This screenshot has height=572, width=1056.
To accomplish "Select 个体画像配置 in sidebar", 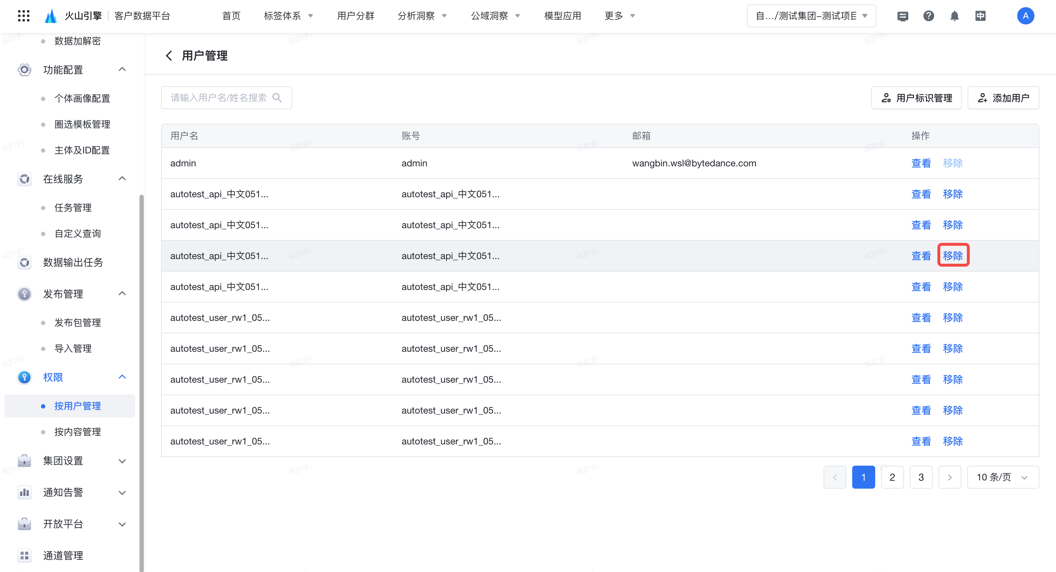I will tap(82, 98).
